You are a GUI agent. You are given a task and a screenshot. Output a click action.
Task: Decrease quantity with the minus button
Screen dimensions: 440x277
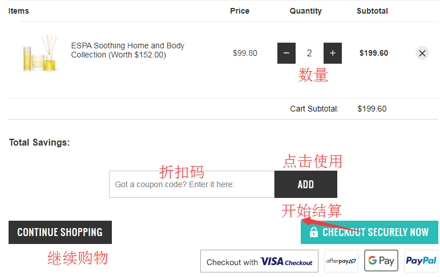286,53
